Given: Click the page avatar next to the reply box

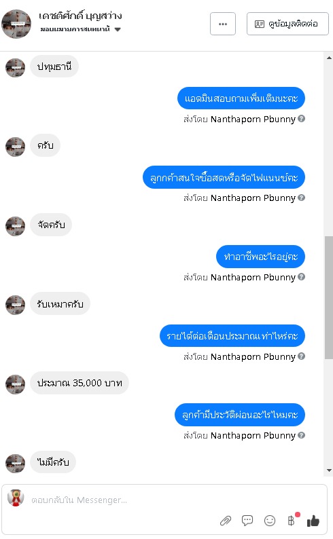Looking at the screenshot, I should (x=16, y=498).
